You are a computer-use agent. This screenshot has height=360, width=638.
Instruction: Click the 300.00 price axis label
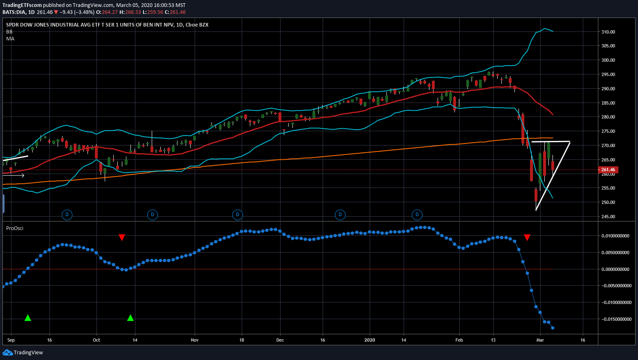click(x=608, y=60)
